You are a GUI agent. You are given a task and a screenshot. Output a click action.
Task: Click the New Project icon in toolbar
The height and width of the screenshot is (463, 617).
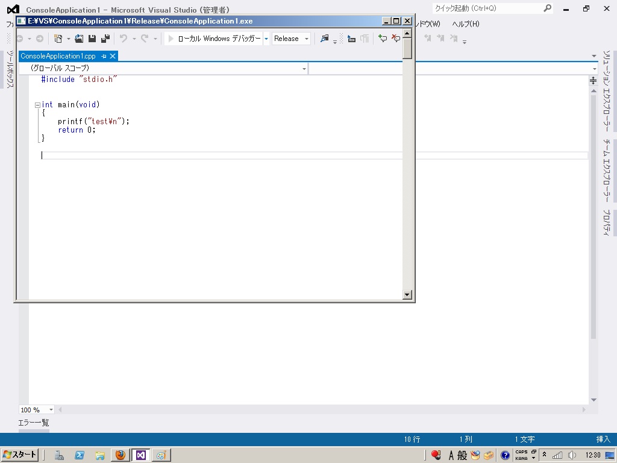click(x=58, y=39)
